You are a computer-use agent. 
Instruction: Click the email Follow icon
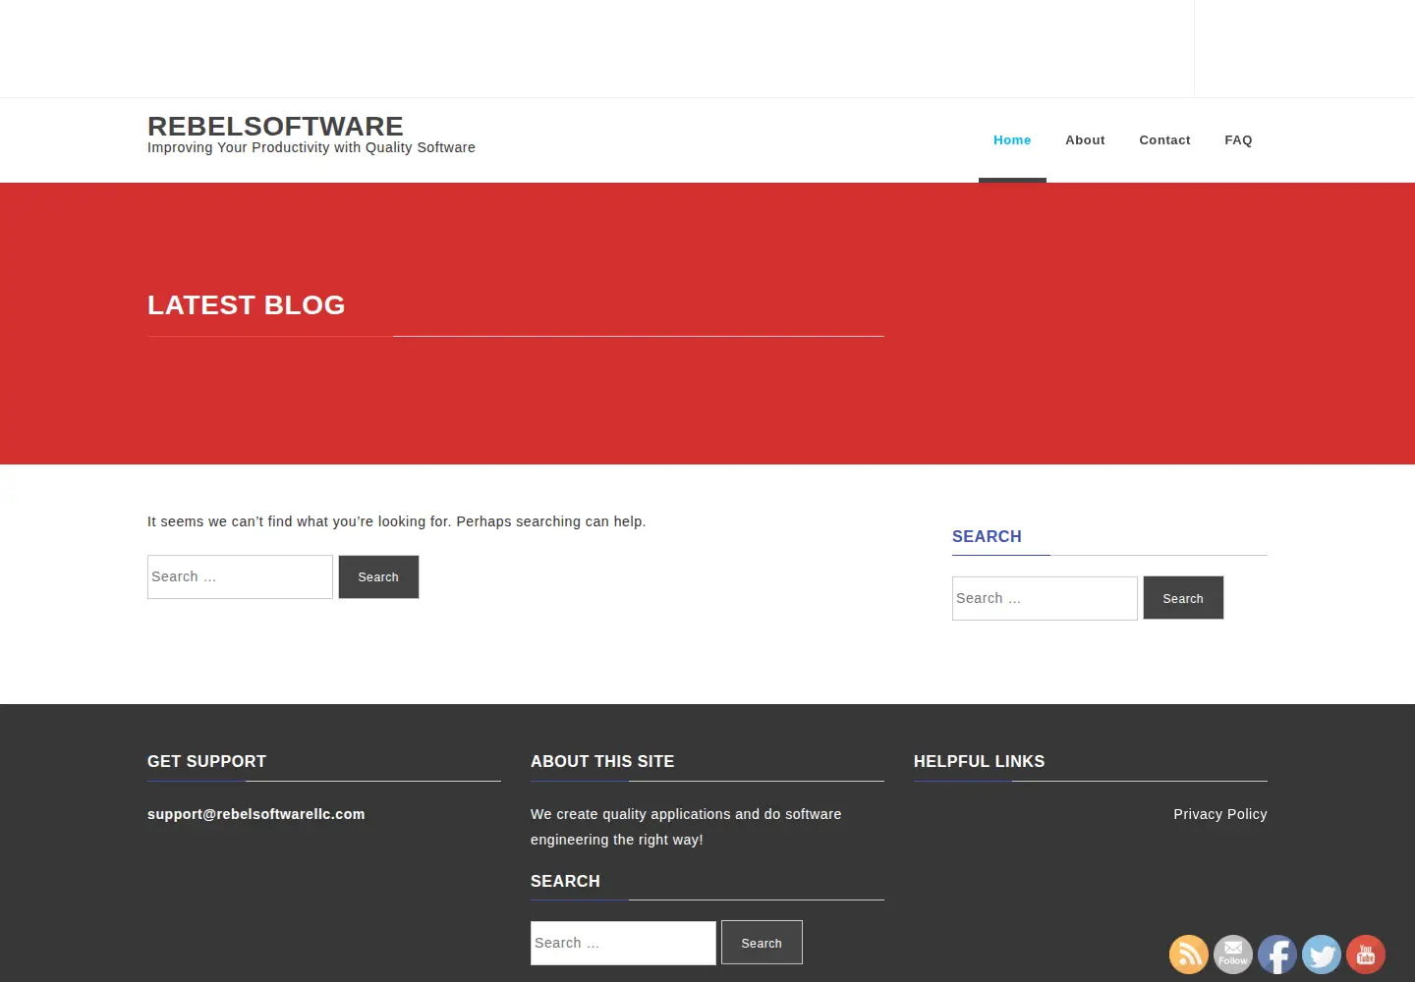click(x=1233, y=955)
